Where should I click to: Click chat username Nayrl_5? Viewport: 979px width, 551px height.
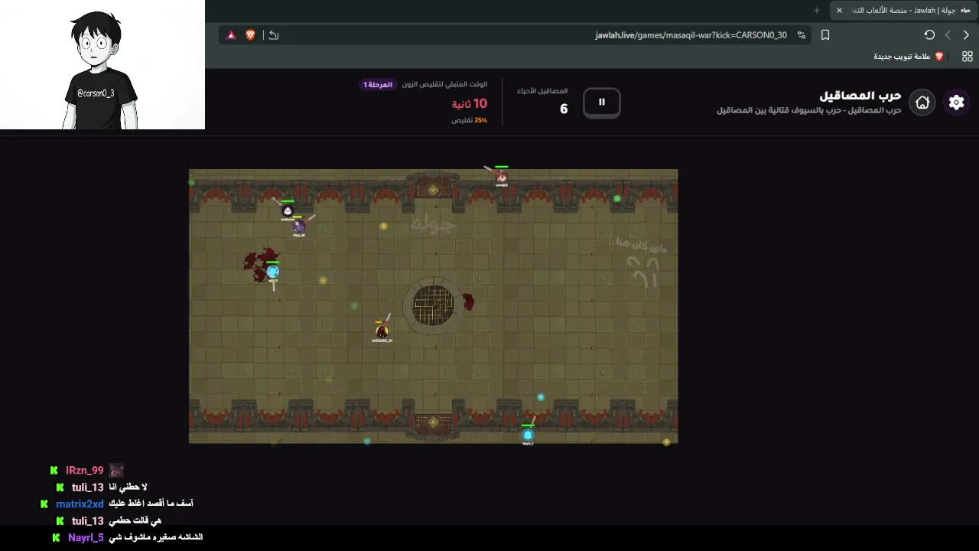pyautogui.click(x=86, y=538)
